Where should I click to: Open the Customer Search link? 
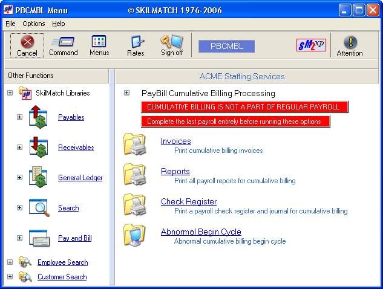coord(62,277)
